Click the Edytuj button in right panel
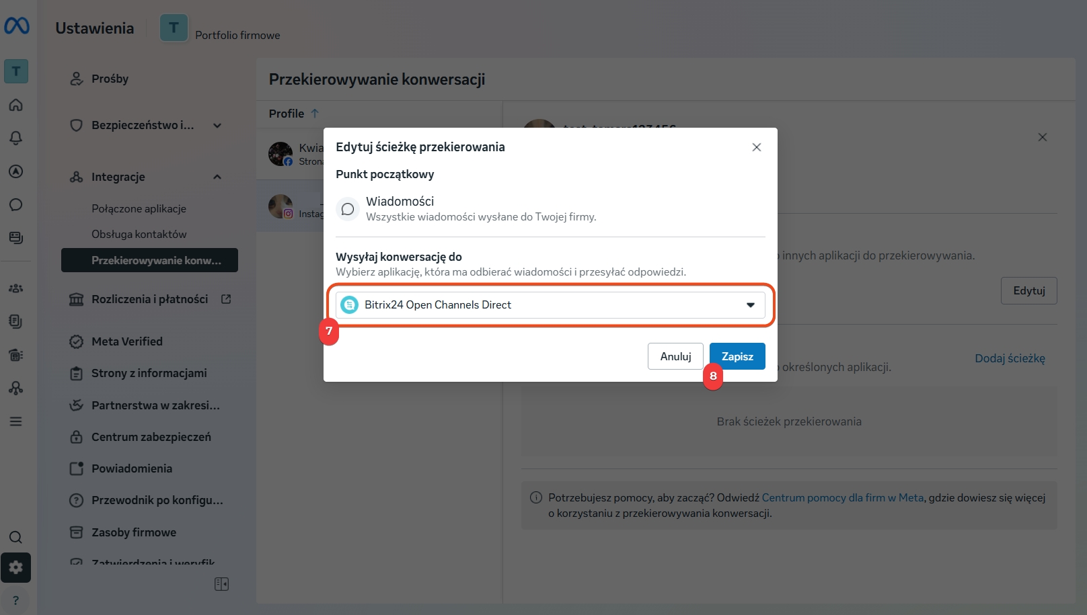 [1029, 290]
